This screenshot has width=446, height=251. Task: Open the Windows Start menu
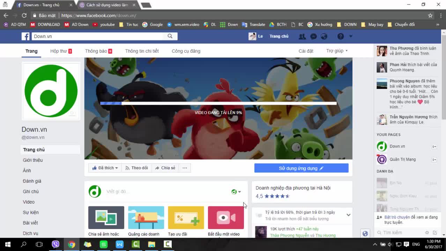8,244
